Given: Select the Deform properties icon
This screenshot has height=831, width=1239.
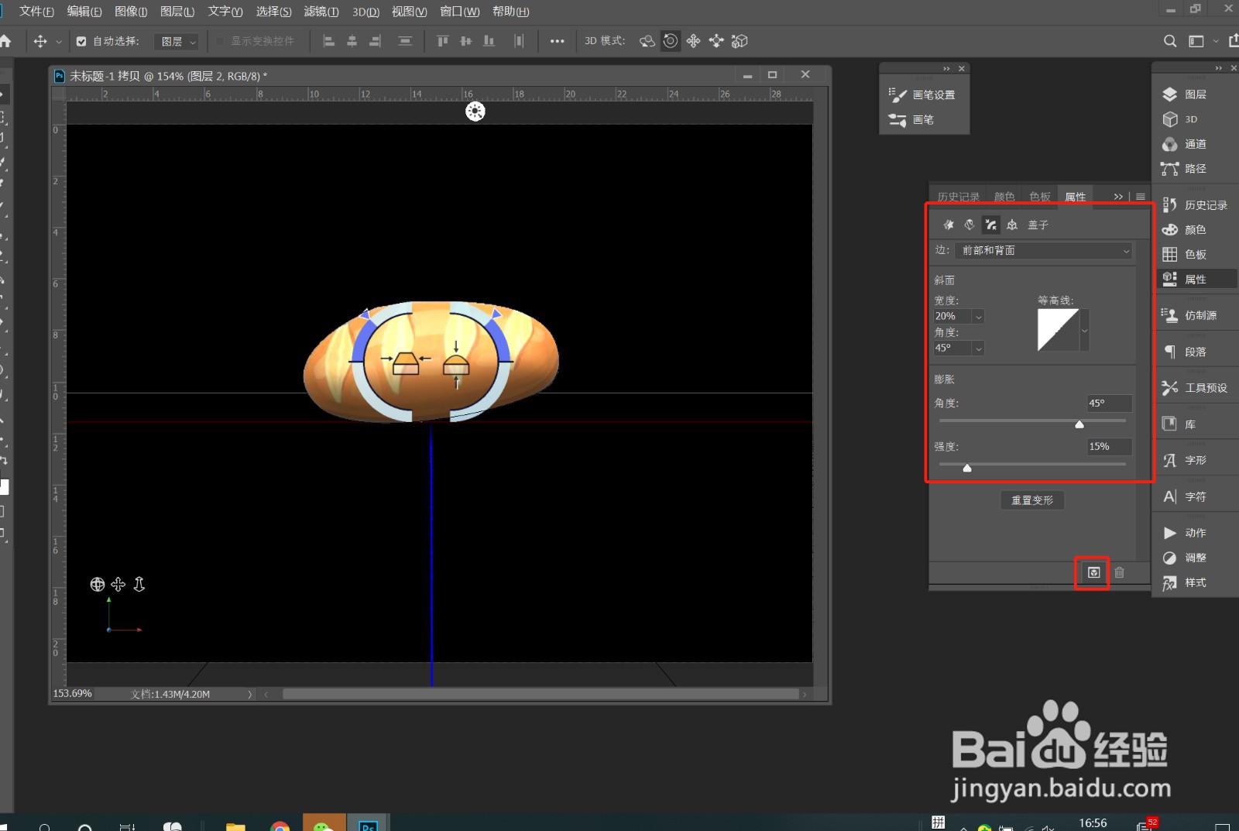Looking at the screenshot, I should 970,225.
